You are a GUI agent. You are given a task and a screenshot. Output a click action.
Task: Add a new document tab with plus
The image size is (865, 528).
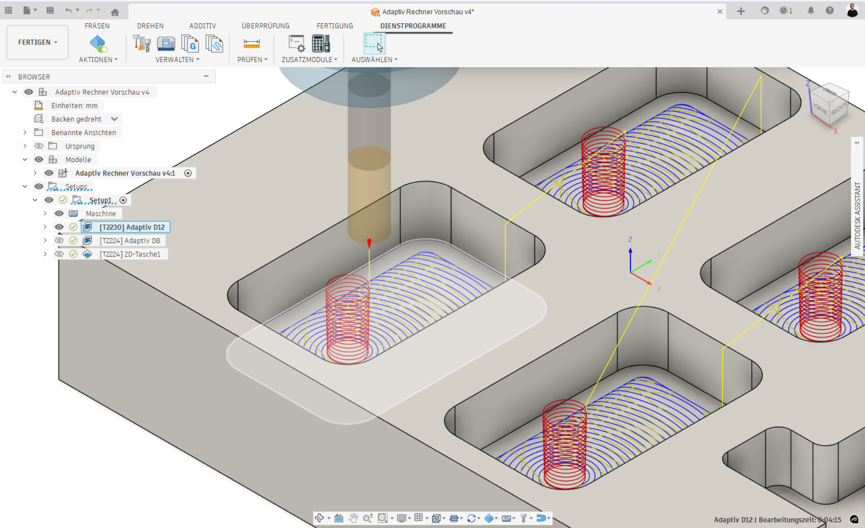pyautogui.click(x=741, y=11)
